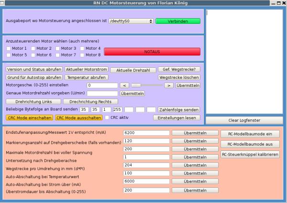Click the log window text area
The image size is (287, 203).
(x=243, y=61)
